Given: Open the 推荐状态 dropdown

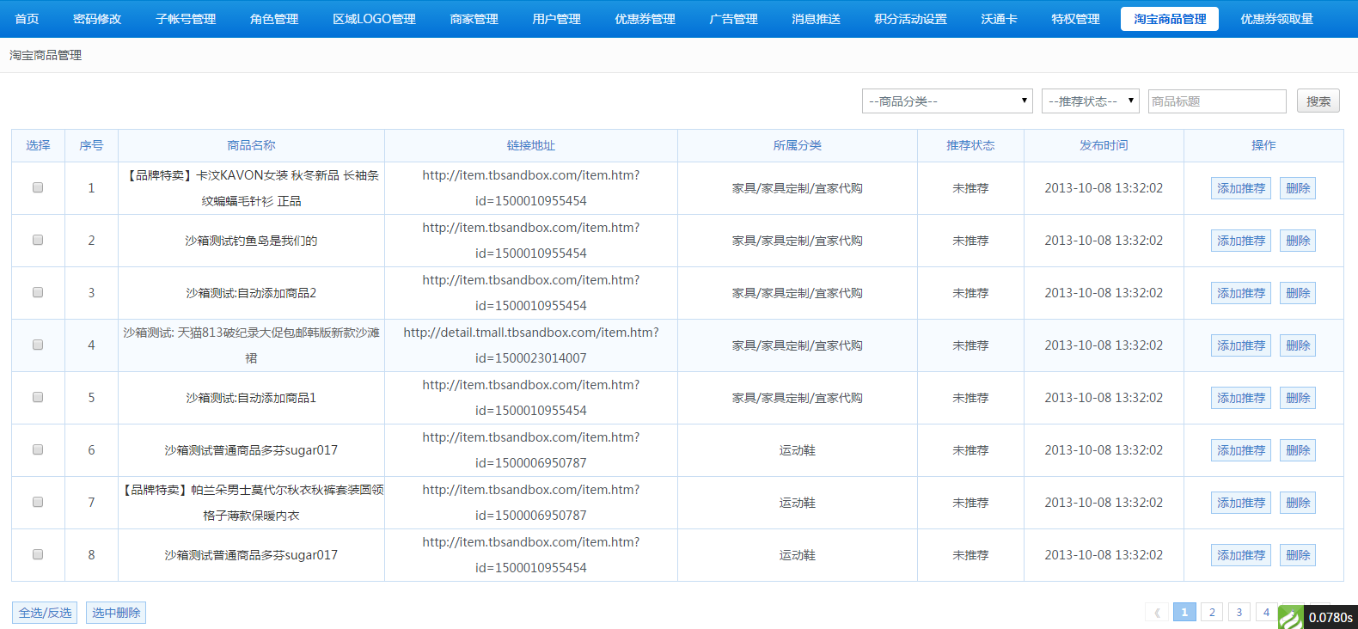Looking at the screenshot, I should (1091, 101).
